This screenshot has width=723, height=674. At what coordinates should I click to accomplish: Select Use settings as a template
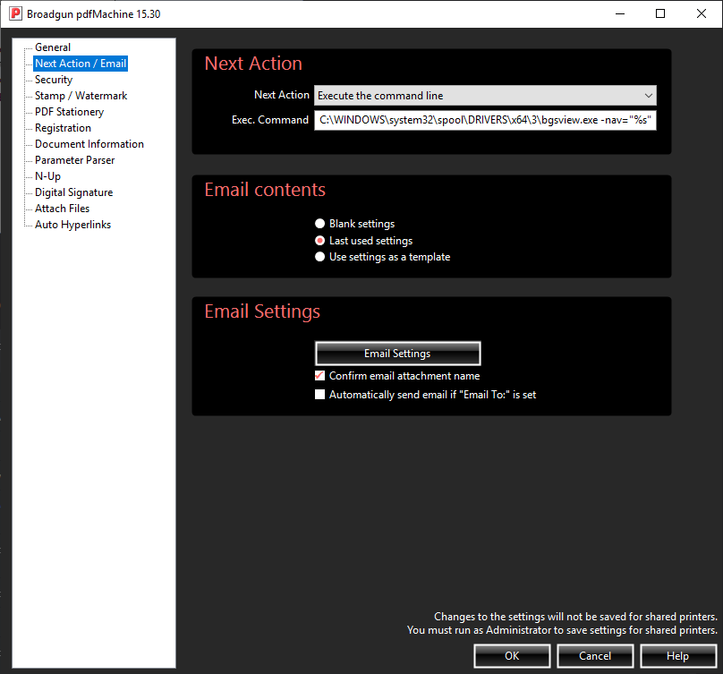coord(320,257)
